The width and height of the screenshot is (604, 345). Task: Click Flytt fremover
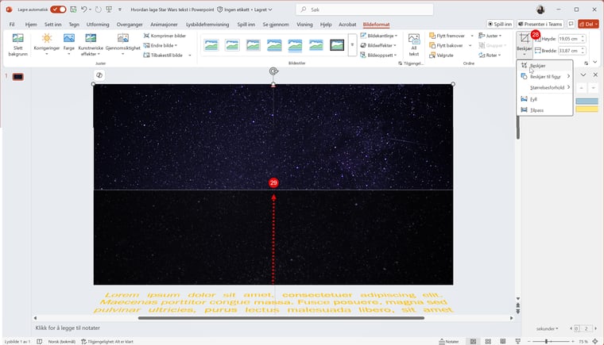coord(447,36)
